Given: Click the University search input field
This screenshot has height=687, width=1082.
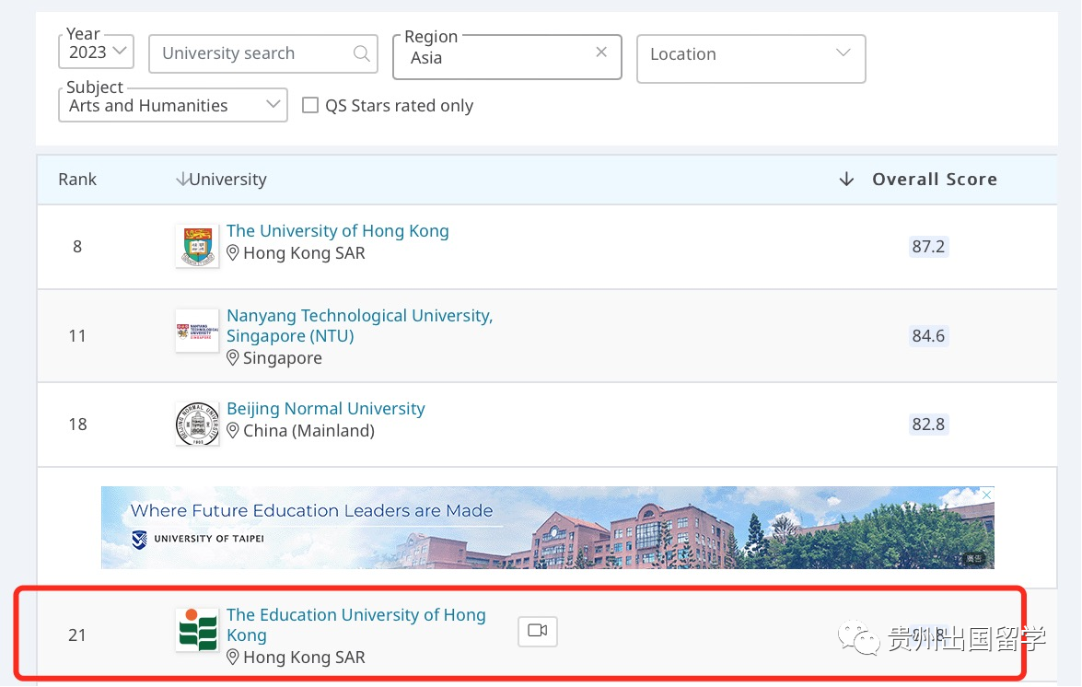Looking at the screenshot, I should 263,53.
